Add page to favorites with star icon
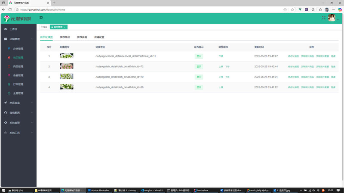 292,9
